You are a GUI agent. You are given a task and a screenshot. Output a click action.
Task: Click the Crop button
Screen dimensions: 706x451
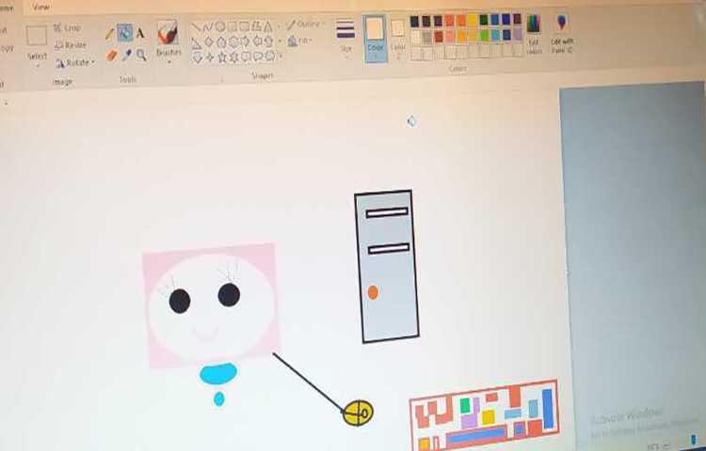[x=68, y=28]
